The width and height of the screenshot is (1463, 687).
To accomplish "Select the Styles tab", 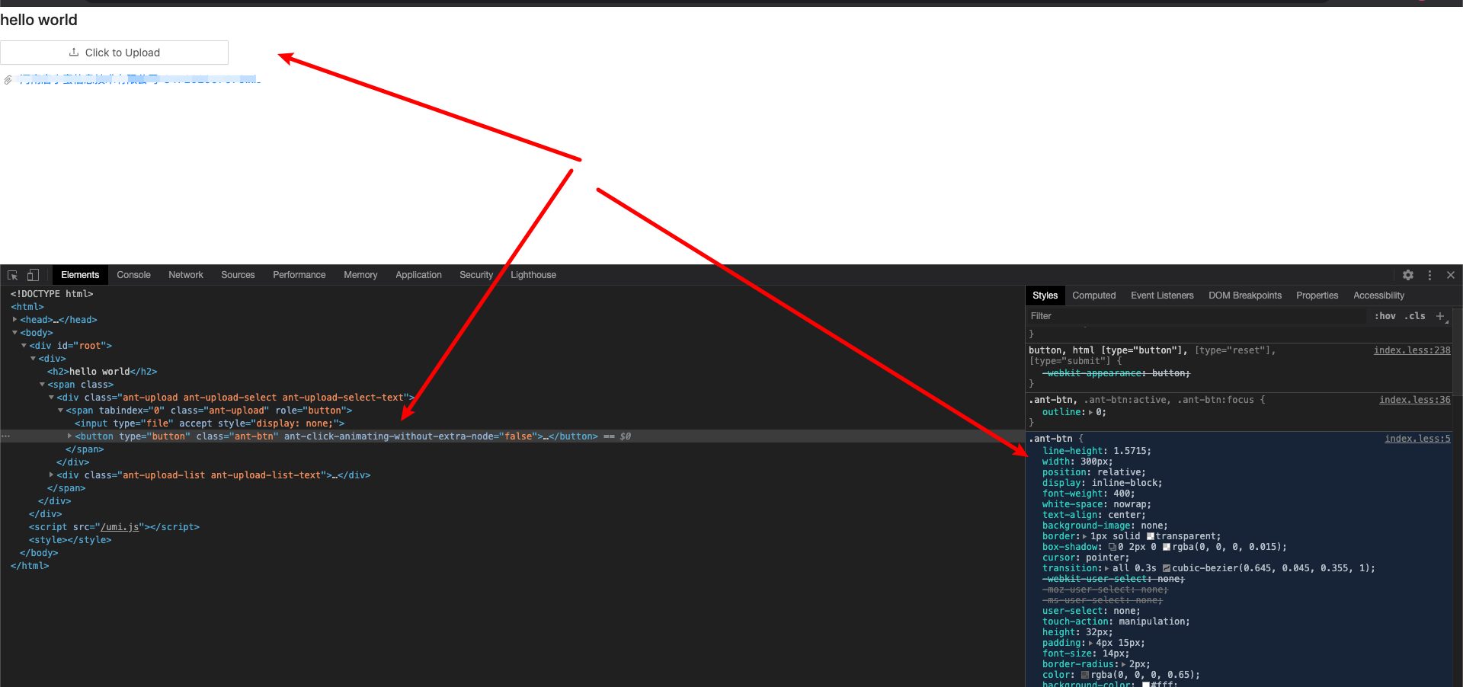I will pyautogui.click(x=1045, y=296).
